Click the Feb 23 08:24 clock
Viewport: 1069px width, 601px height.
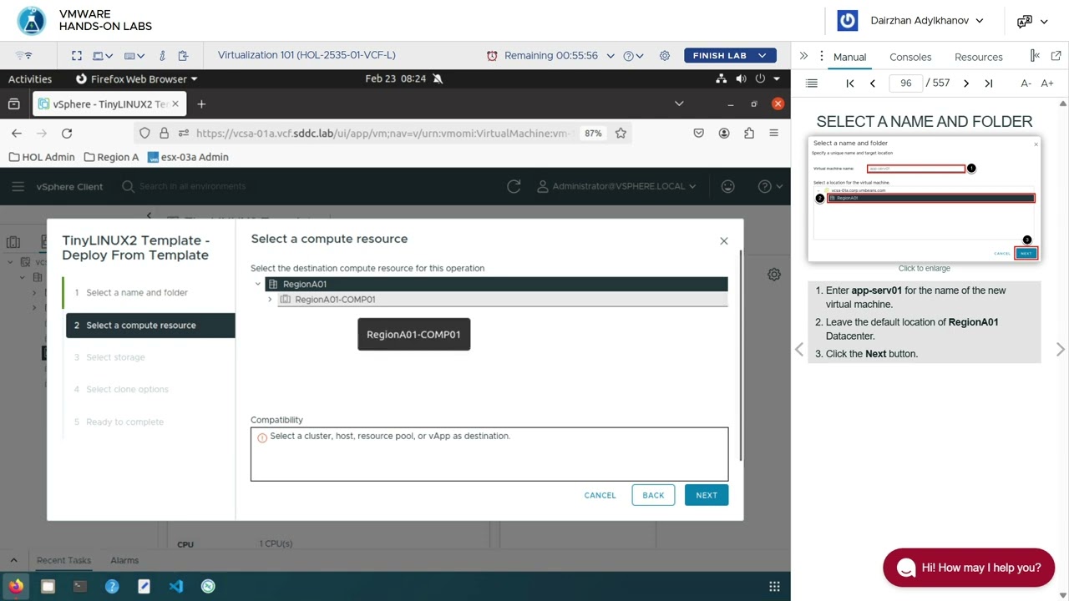point(396,78)
